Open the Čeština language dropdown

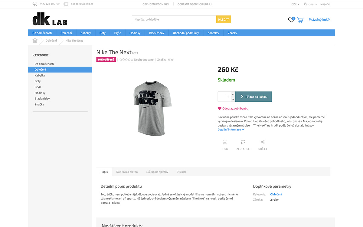pyautogui.click(x=310, y=4)
